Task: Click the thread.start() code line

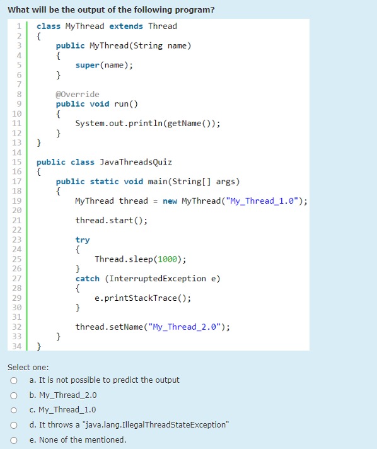Action: [112, 221]
